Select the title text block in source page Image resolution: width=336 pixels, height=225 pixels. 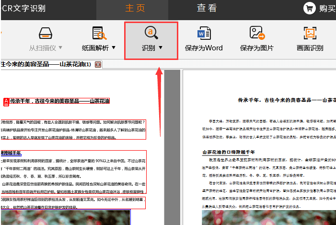point(59,101)
